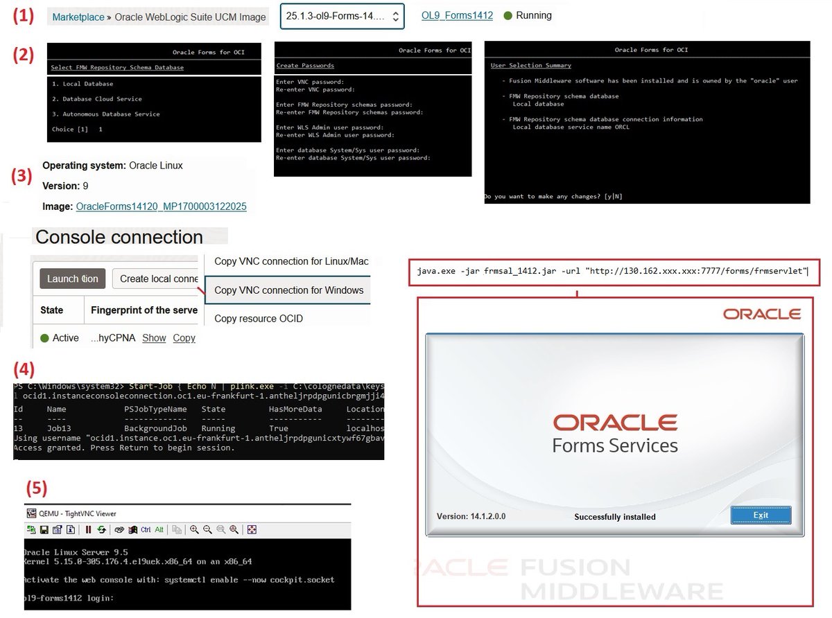Pause the TightVNC session with pause icon
The image size is (832, 618).
pos(88,529)
